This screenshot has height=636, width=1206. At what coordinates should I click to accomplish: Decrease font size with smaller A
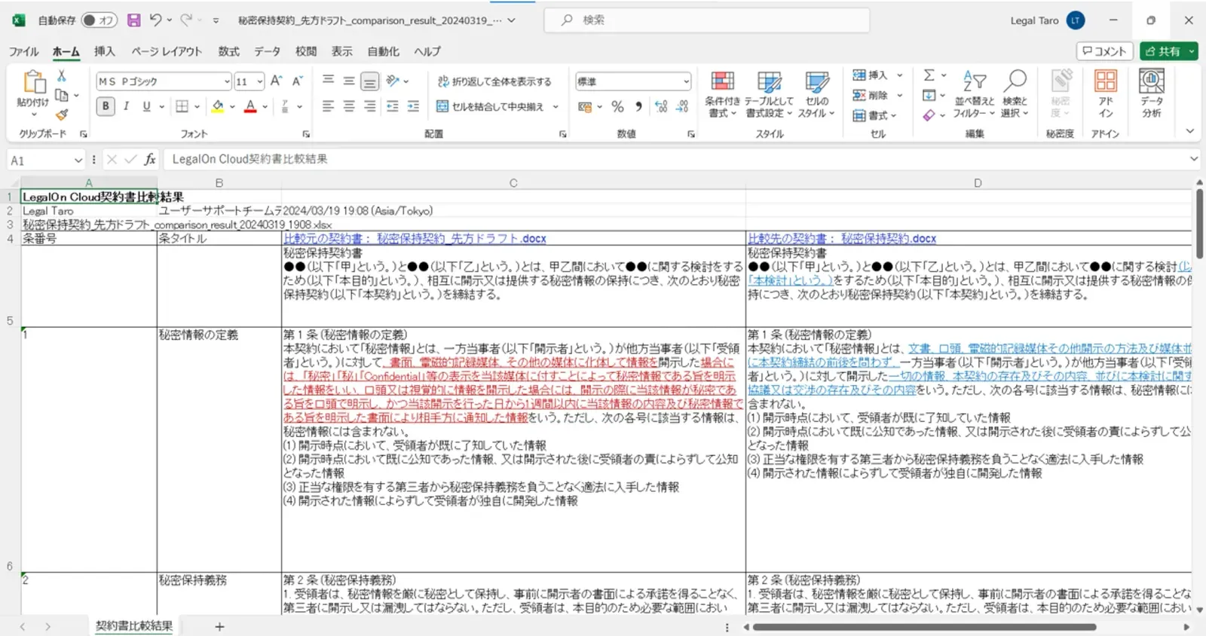pos(297,81)
